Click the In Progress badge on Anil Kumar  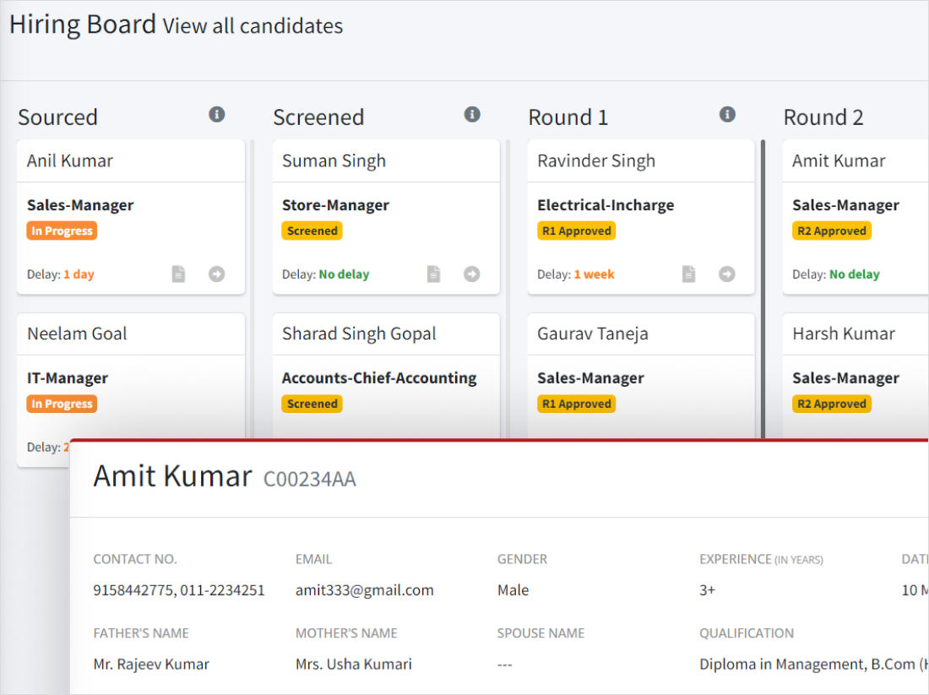[62, 231]
